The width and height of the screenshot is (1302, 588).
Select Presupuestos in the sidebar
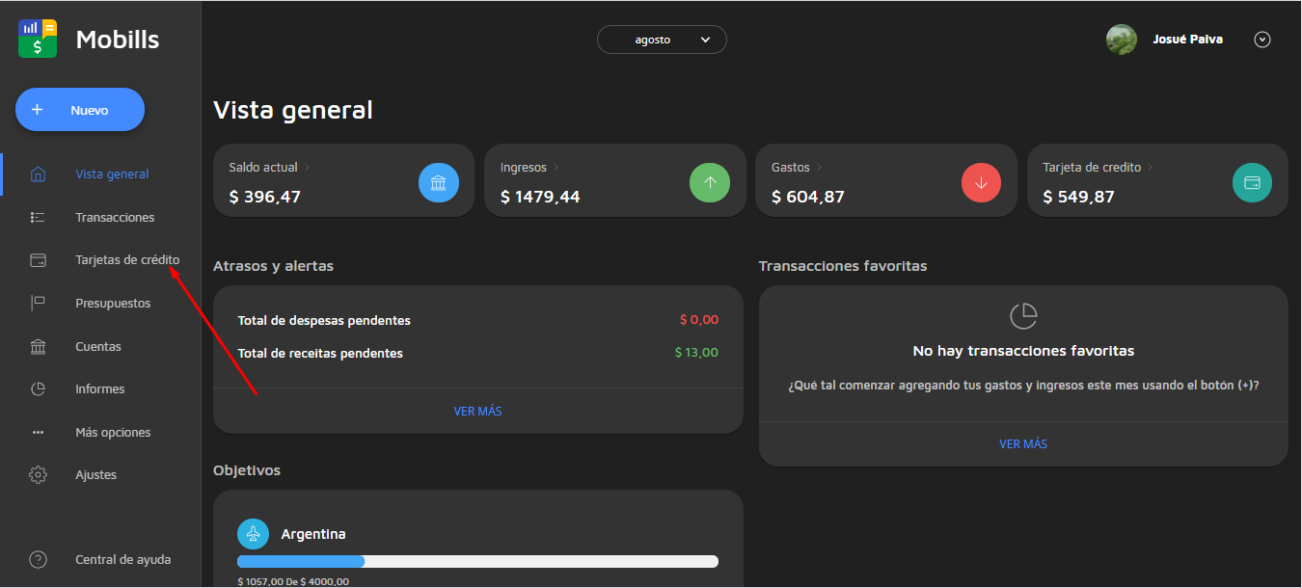coord(113,304)
